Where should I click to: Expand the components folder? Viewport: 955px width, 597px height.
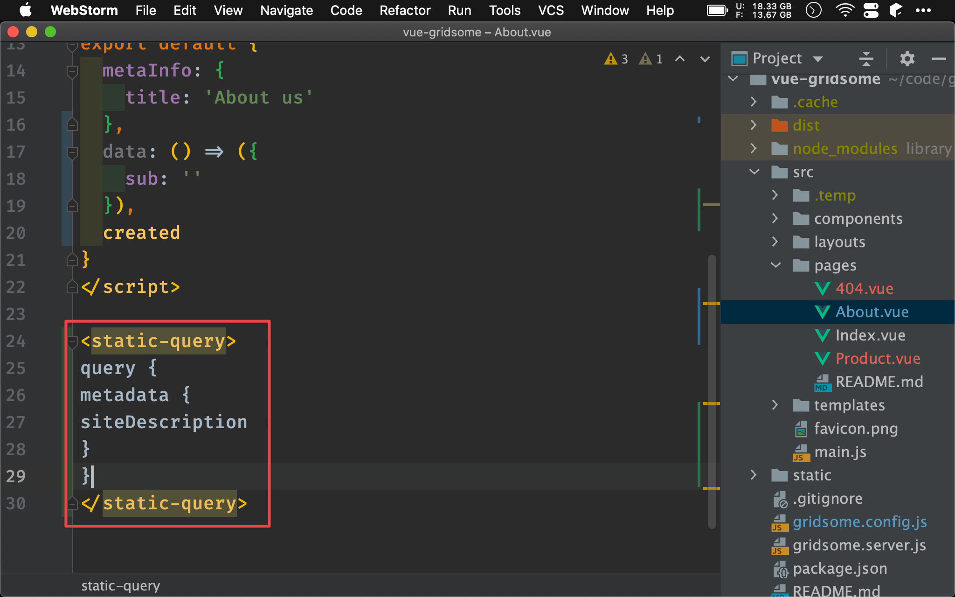point(775,218)
